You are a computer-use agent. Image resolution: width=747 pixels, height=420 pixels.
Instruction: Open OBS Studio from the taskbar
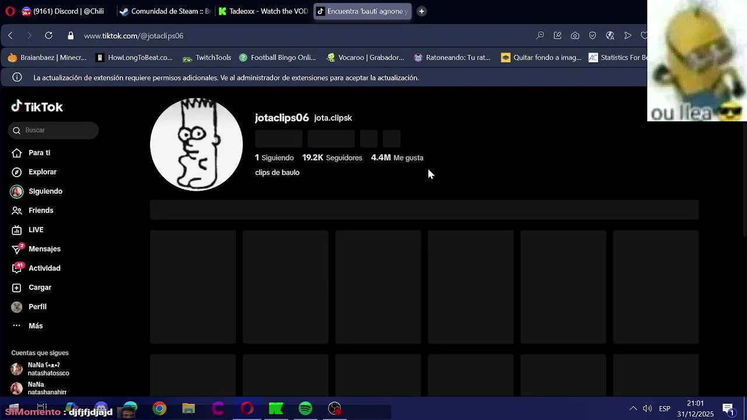click(334, 409)
